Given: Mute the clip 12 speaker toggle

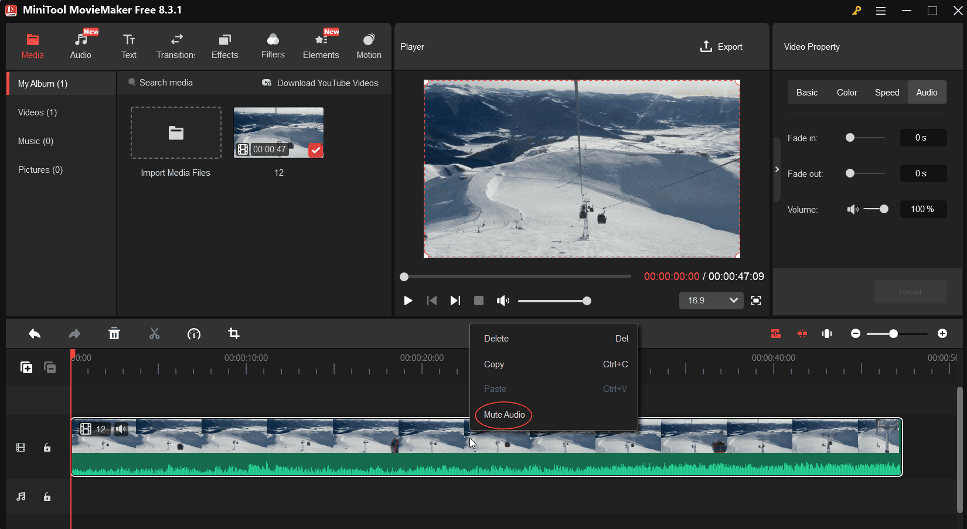Looking at the screenshot, I should click(x=121, y=429).
